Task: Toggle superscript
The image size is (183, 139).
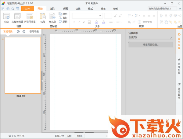Action: click(x=134, y=22)
